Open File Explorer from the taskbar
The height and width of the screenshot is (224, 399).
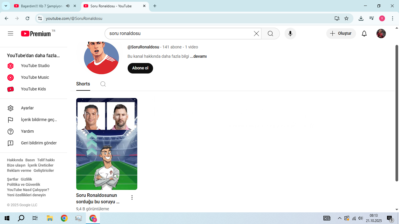(x=50, y=218)
